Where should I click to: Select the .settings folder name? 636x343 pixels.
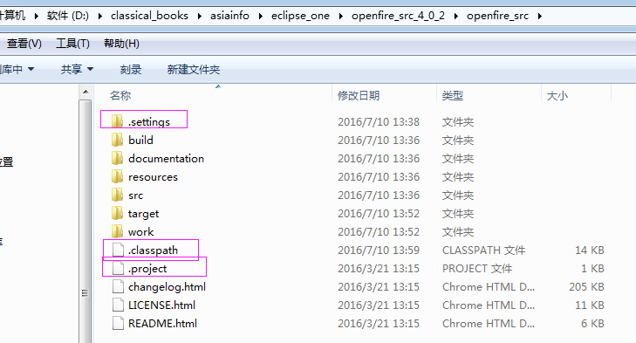pos(149,122)
